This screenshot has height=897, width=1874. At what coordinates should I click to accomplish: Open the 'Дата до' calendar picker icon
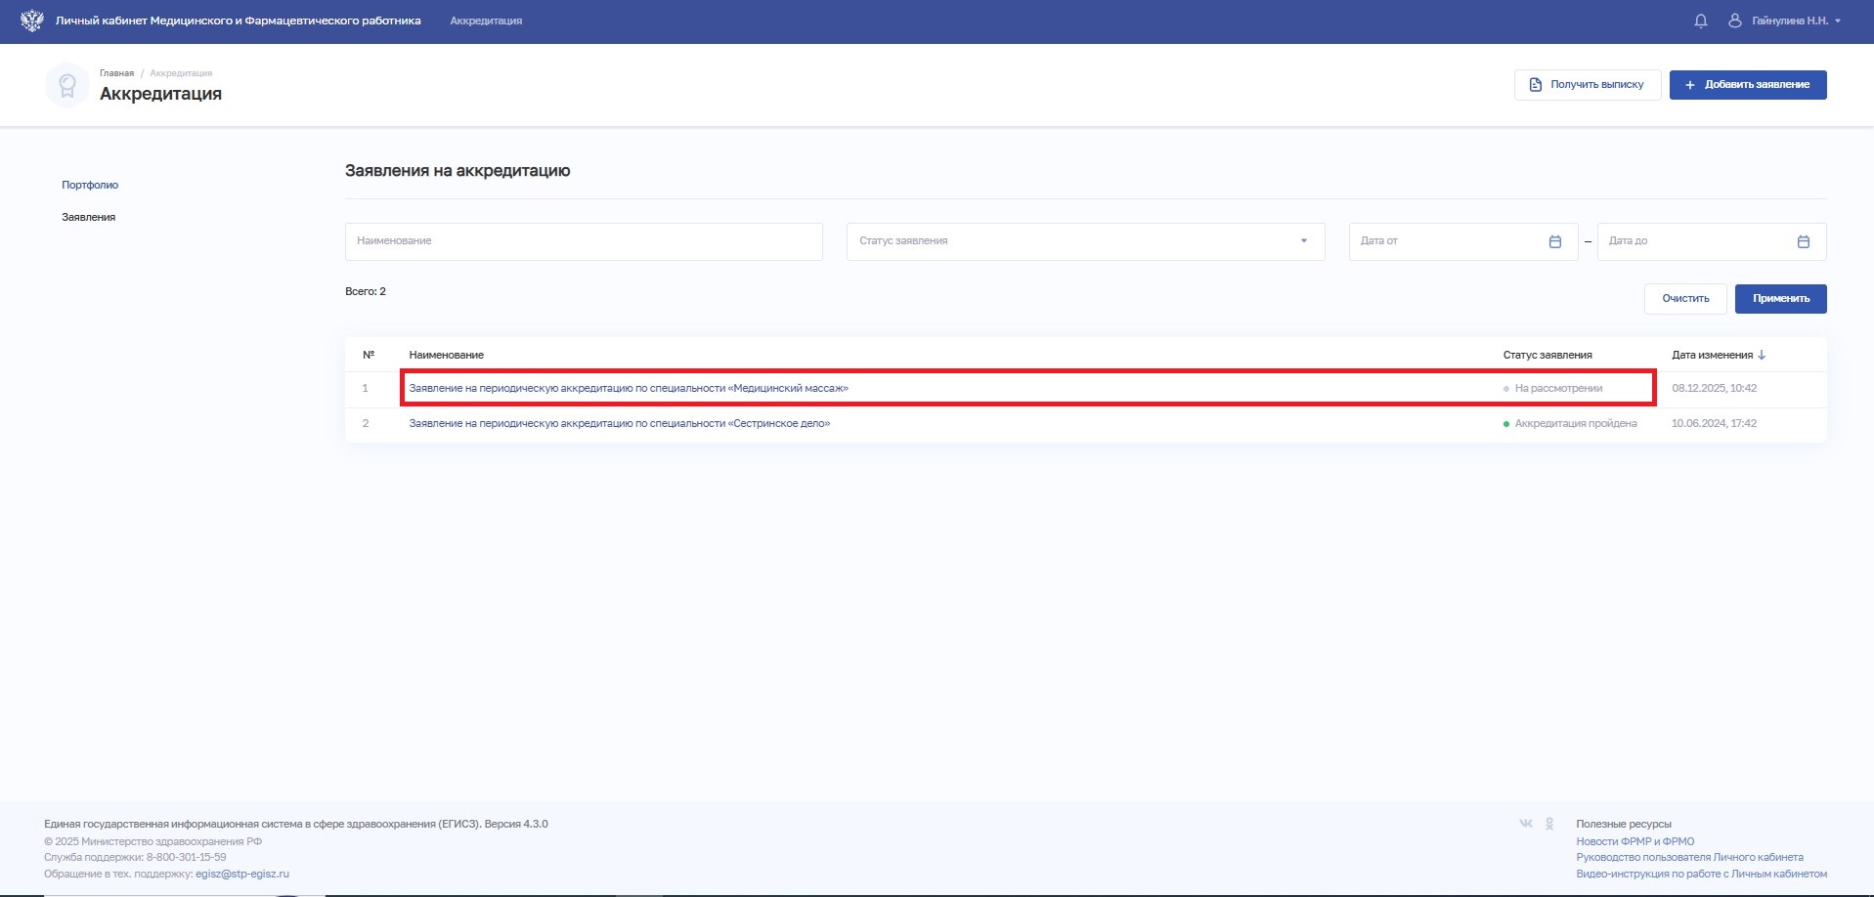[1804, 241]
